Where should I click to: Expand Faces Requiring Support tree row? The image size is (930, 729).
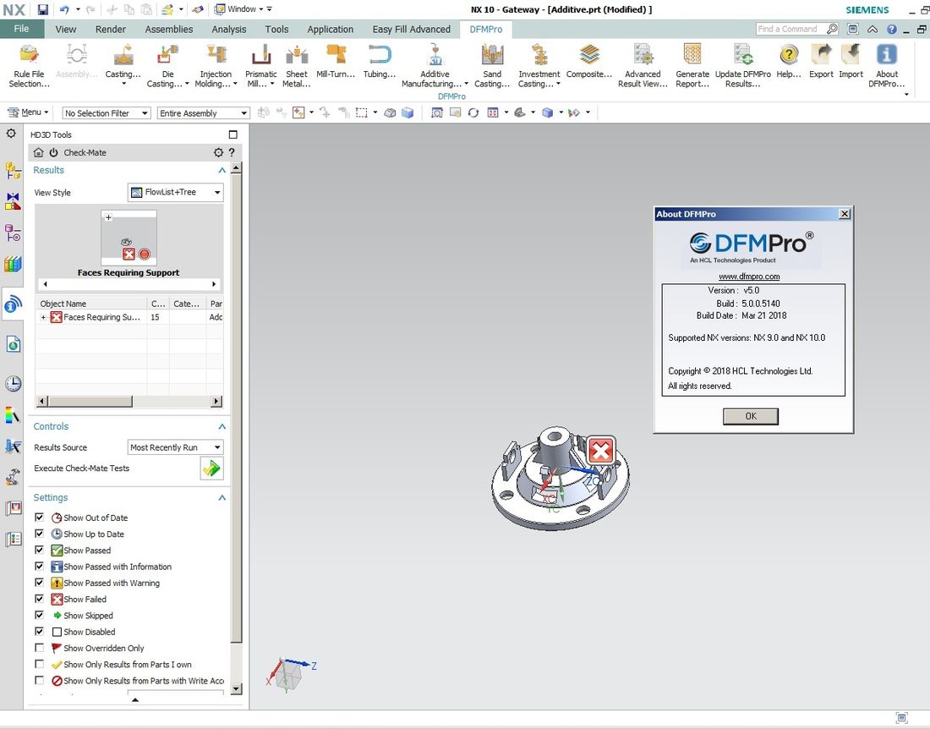coord(44,317)
